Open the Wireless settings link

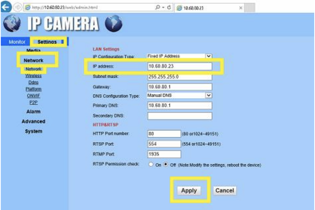tap(33, 76)
